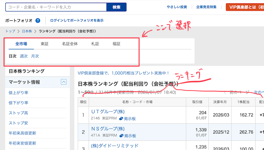The height and width of the screenshot is (150, 264).
Task: Click 次のページ pagination link
Action: 259,92
